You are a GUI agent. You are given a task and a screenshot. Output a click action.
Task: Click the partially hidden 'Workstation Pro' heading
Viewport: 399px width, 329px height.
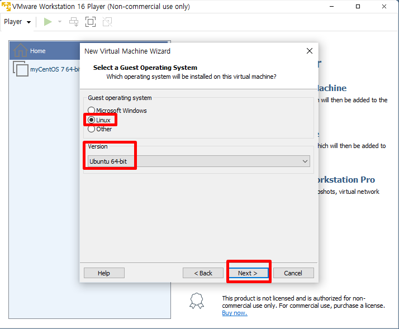346,180
